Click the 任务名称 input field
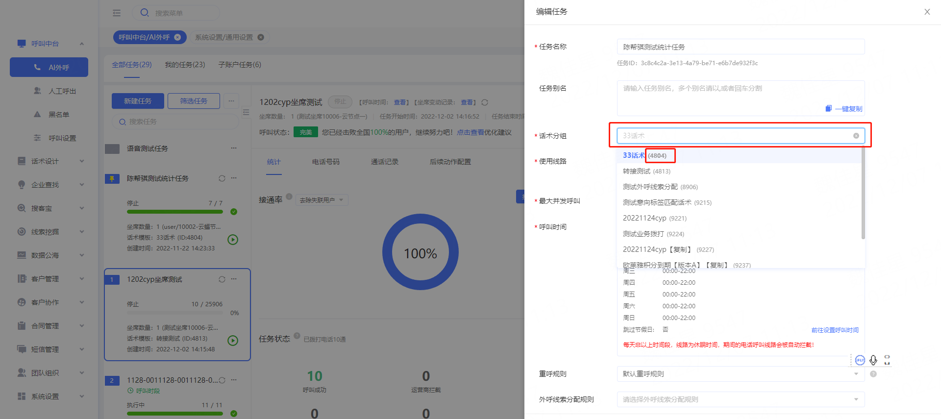 pyautogui.click(x=741, y=47)
